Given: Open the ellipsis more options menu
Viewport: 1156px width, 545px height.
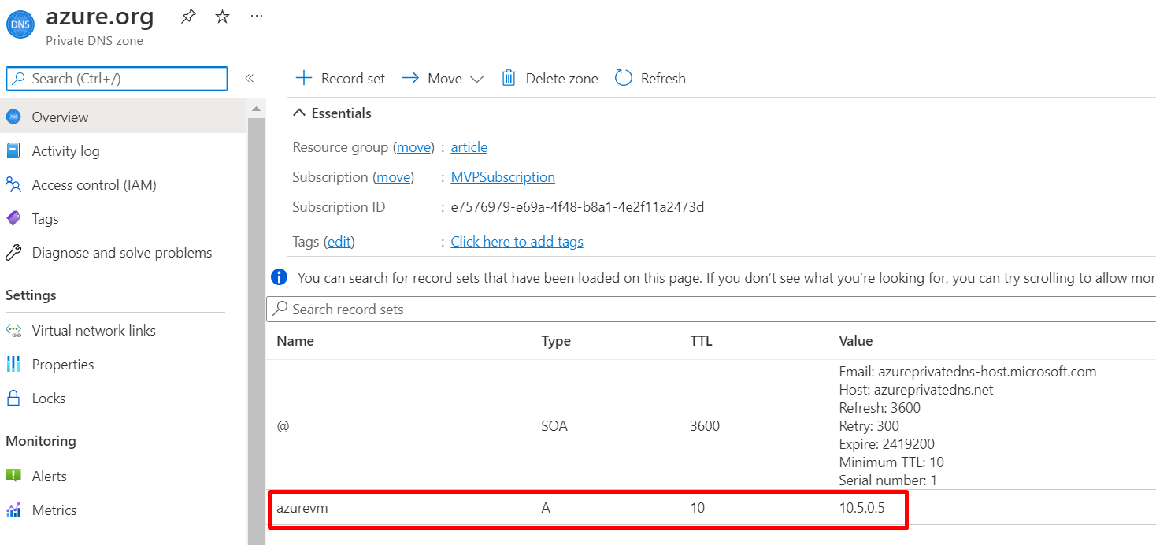Looking at the screenshot, I should (x=257, y=17).
